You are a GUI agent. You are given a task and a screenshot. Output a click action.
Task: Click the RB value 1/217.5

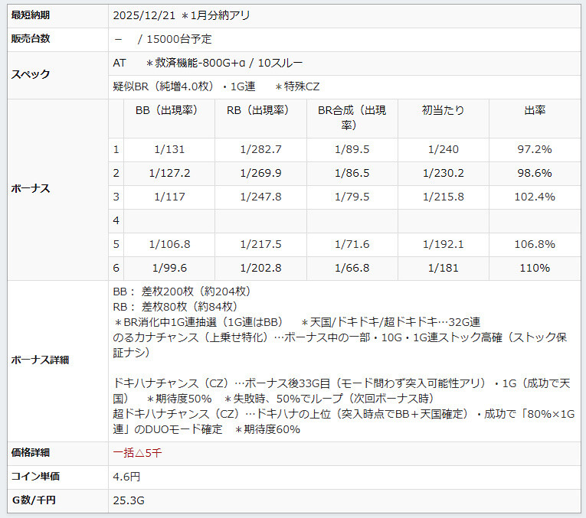click(261, 244)
